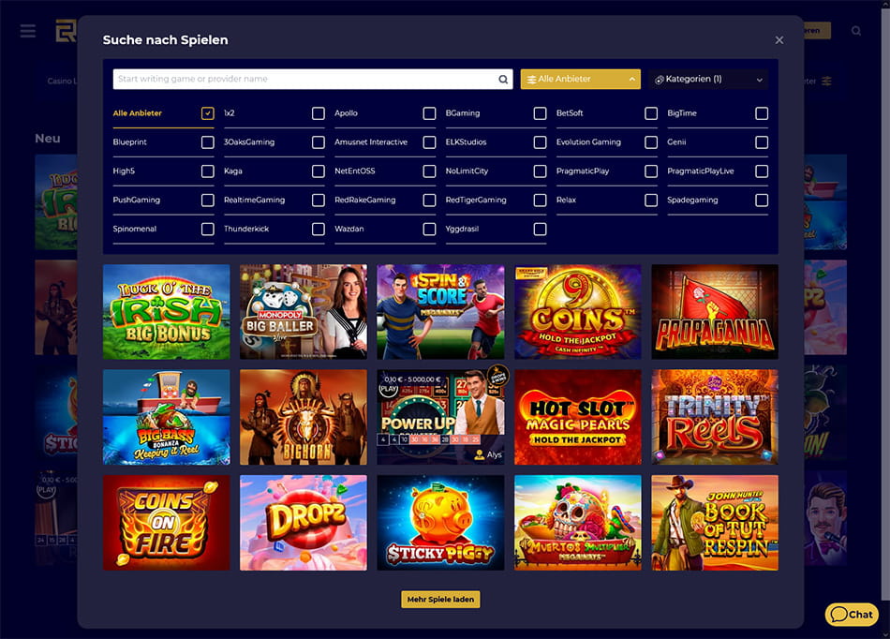Select the Evolution Gaming checkbox

click(651, 142)
